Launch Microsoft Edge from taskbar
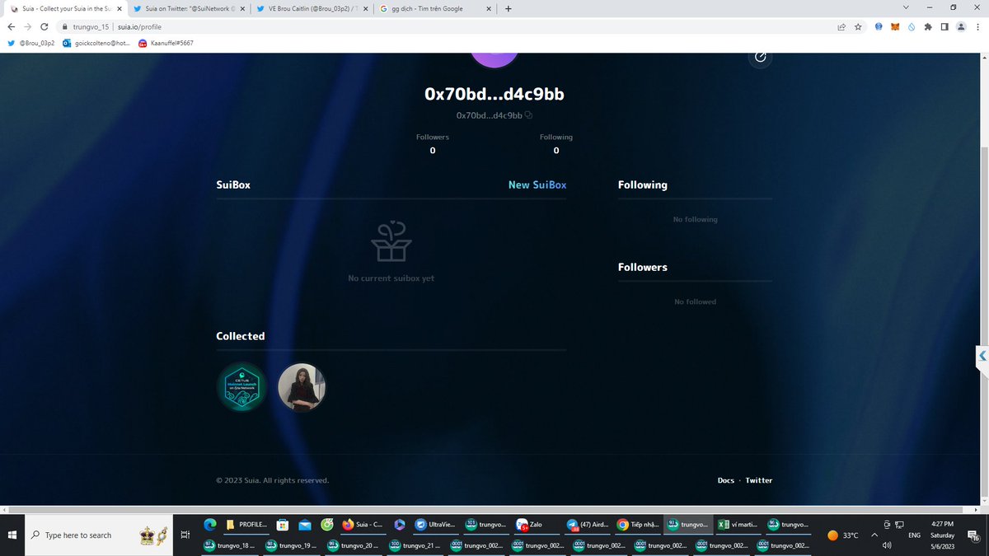The width and height of the screenshot is (989, 556). 209,524
